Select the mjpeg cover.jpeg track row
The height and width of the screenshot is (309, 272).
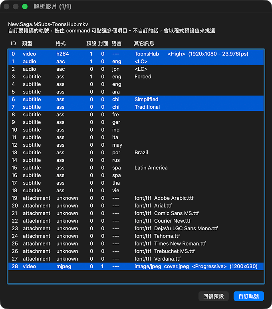click(x=136, y=267)
